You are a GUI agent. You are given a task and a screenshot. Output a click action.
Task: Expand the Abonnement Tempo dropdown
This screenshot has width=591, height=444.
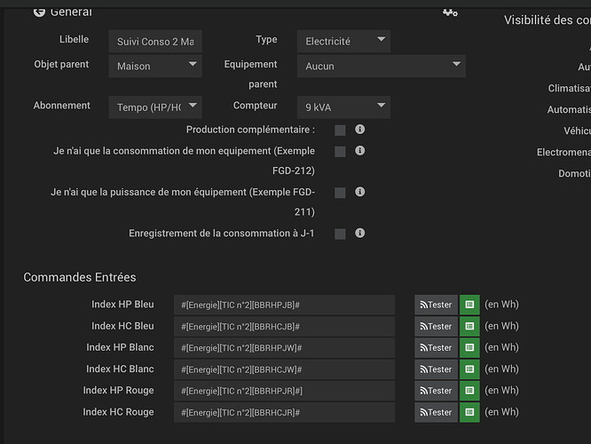[155, 107]
